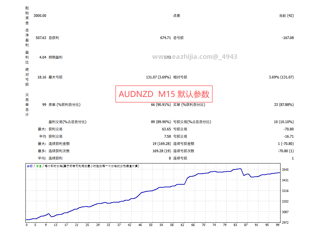Click the 连续获利次数 label

coord(59,151)
